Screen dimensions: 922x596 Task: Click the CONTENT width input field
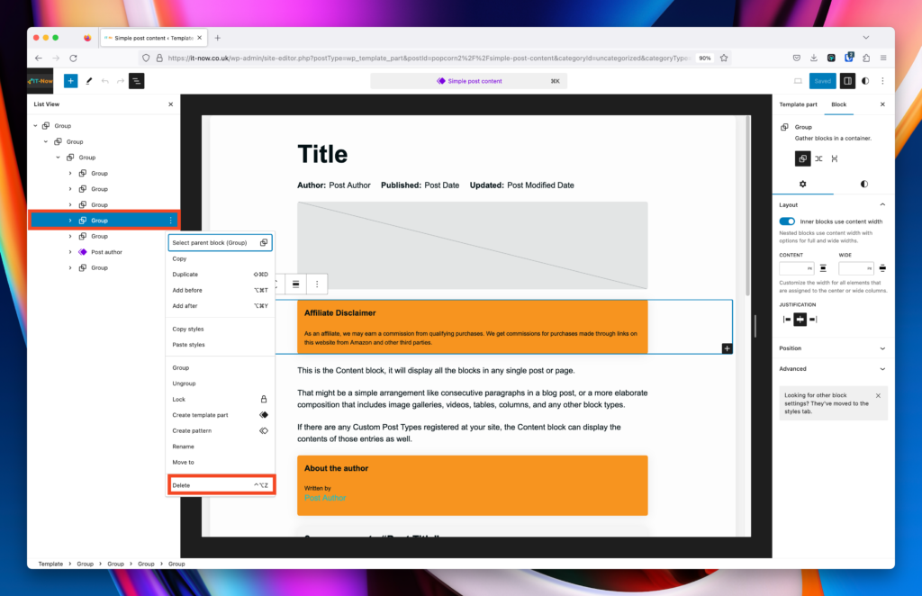click(x=796, y=268)
